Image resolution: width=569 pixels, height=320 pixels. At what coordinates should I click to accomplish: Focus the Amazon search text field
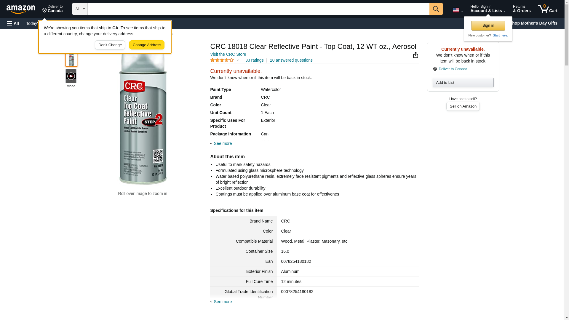258,9
